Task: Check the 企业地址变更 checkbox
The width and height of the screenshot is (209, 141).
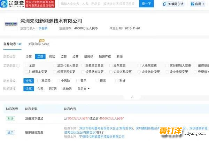Action: point(139,72)
